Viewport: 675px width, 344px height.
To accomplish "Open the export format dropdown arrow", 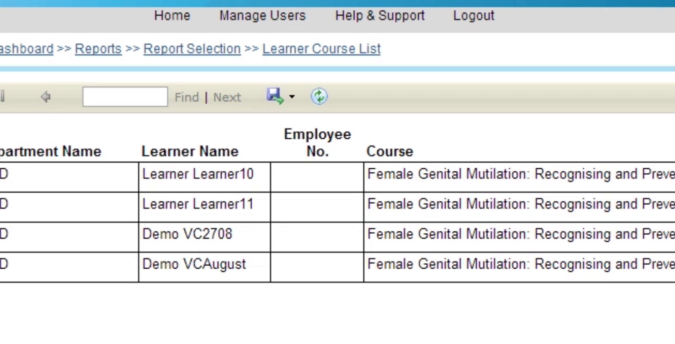I will [292, 97].
